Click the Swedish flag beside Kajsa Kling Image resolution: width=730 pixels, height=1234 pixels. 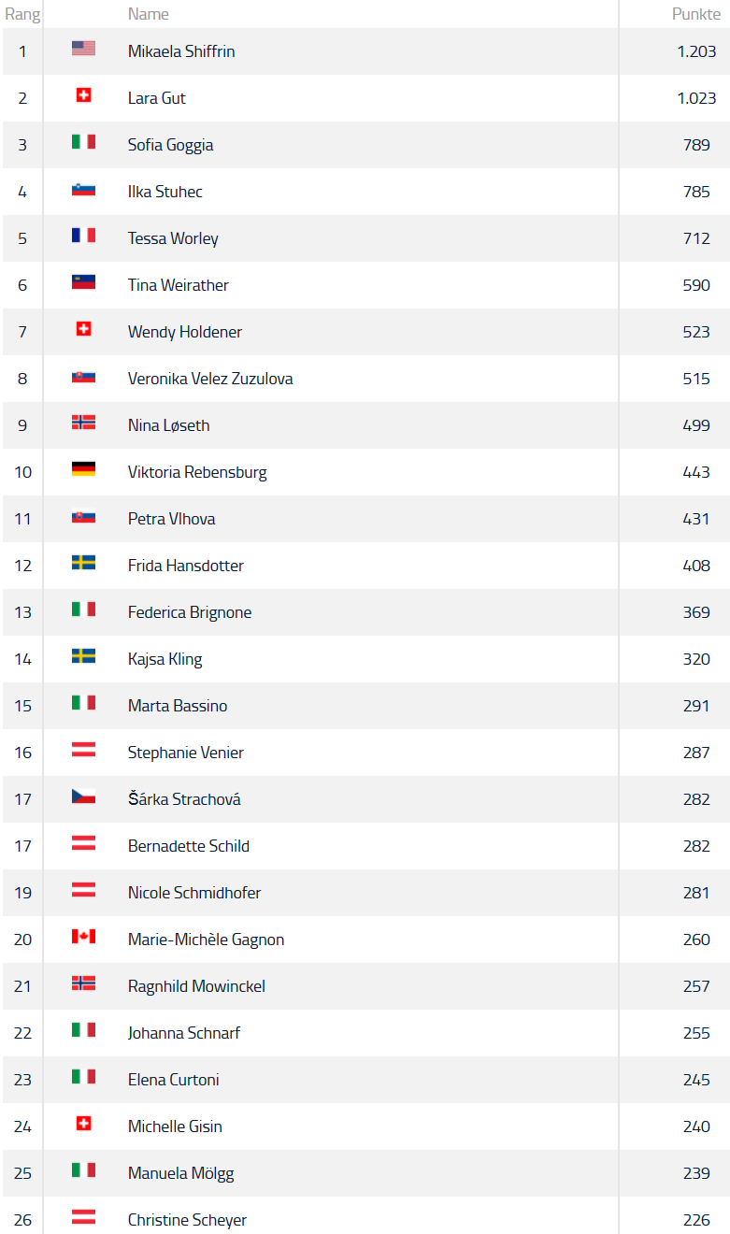tap(83, 656)
